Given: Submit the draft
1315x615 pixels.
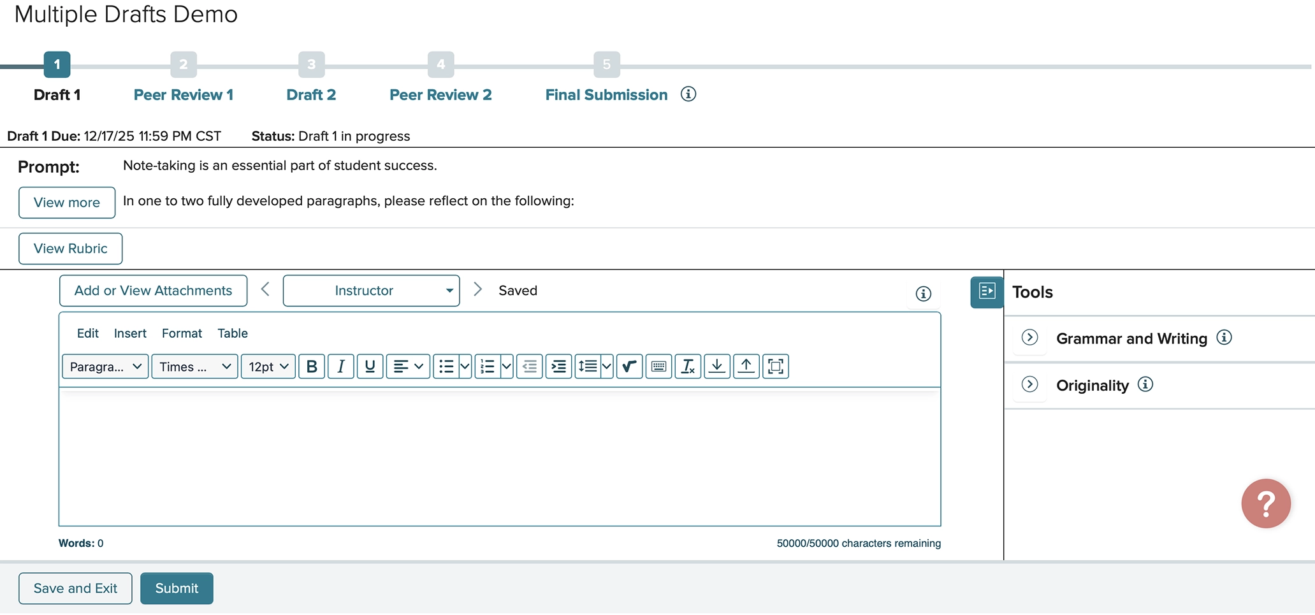Looking at the screenshot, I should tap(177, 588).
